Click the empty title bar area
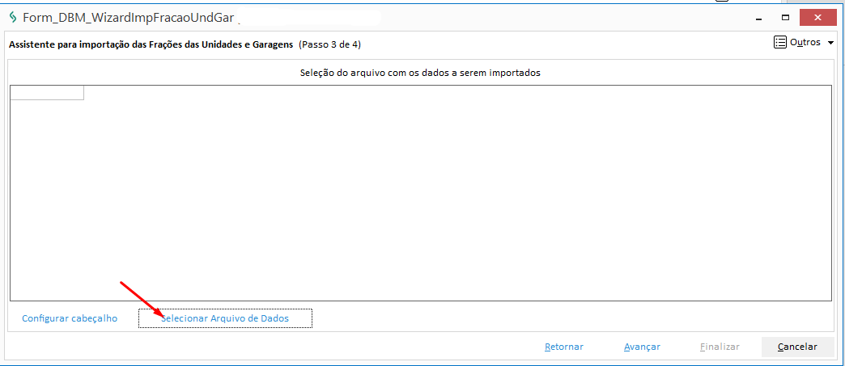 [x=486, y=17]
